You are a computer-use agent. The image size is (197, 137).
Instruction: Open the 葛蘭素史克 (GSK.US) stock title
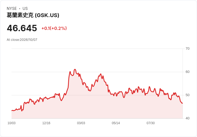[33, 15]
